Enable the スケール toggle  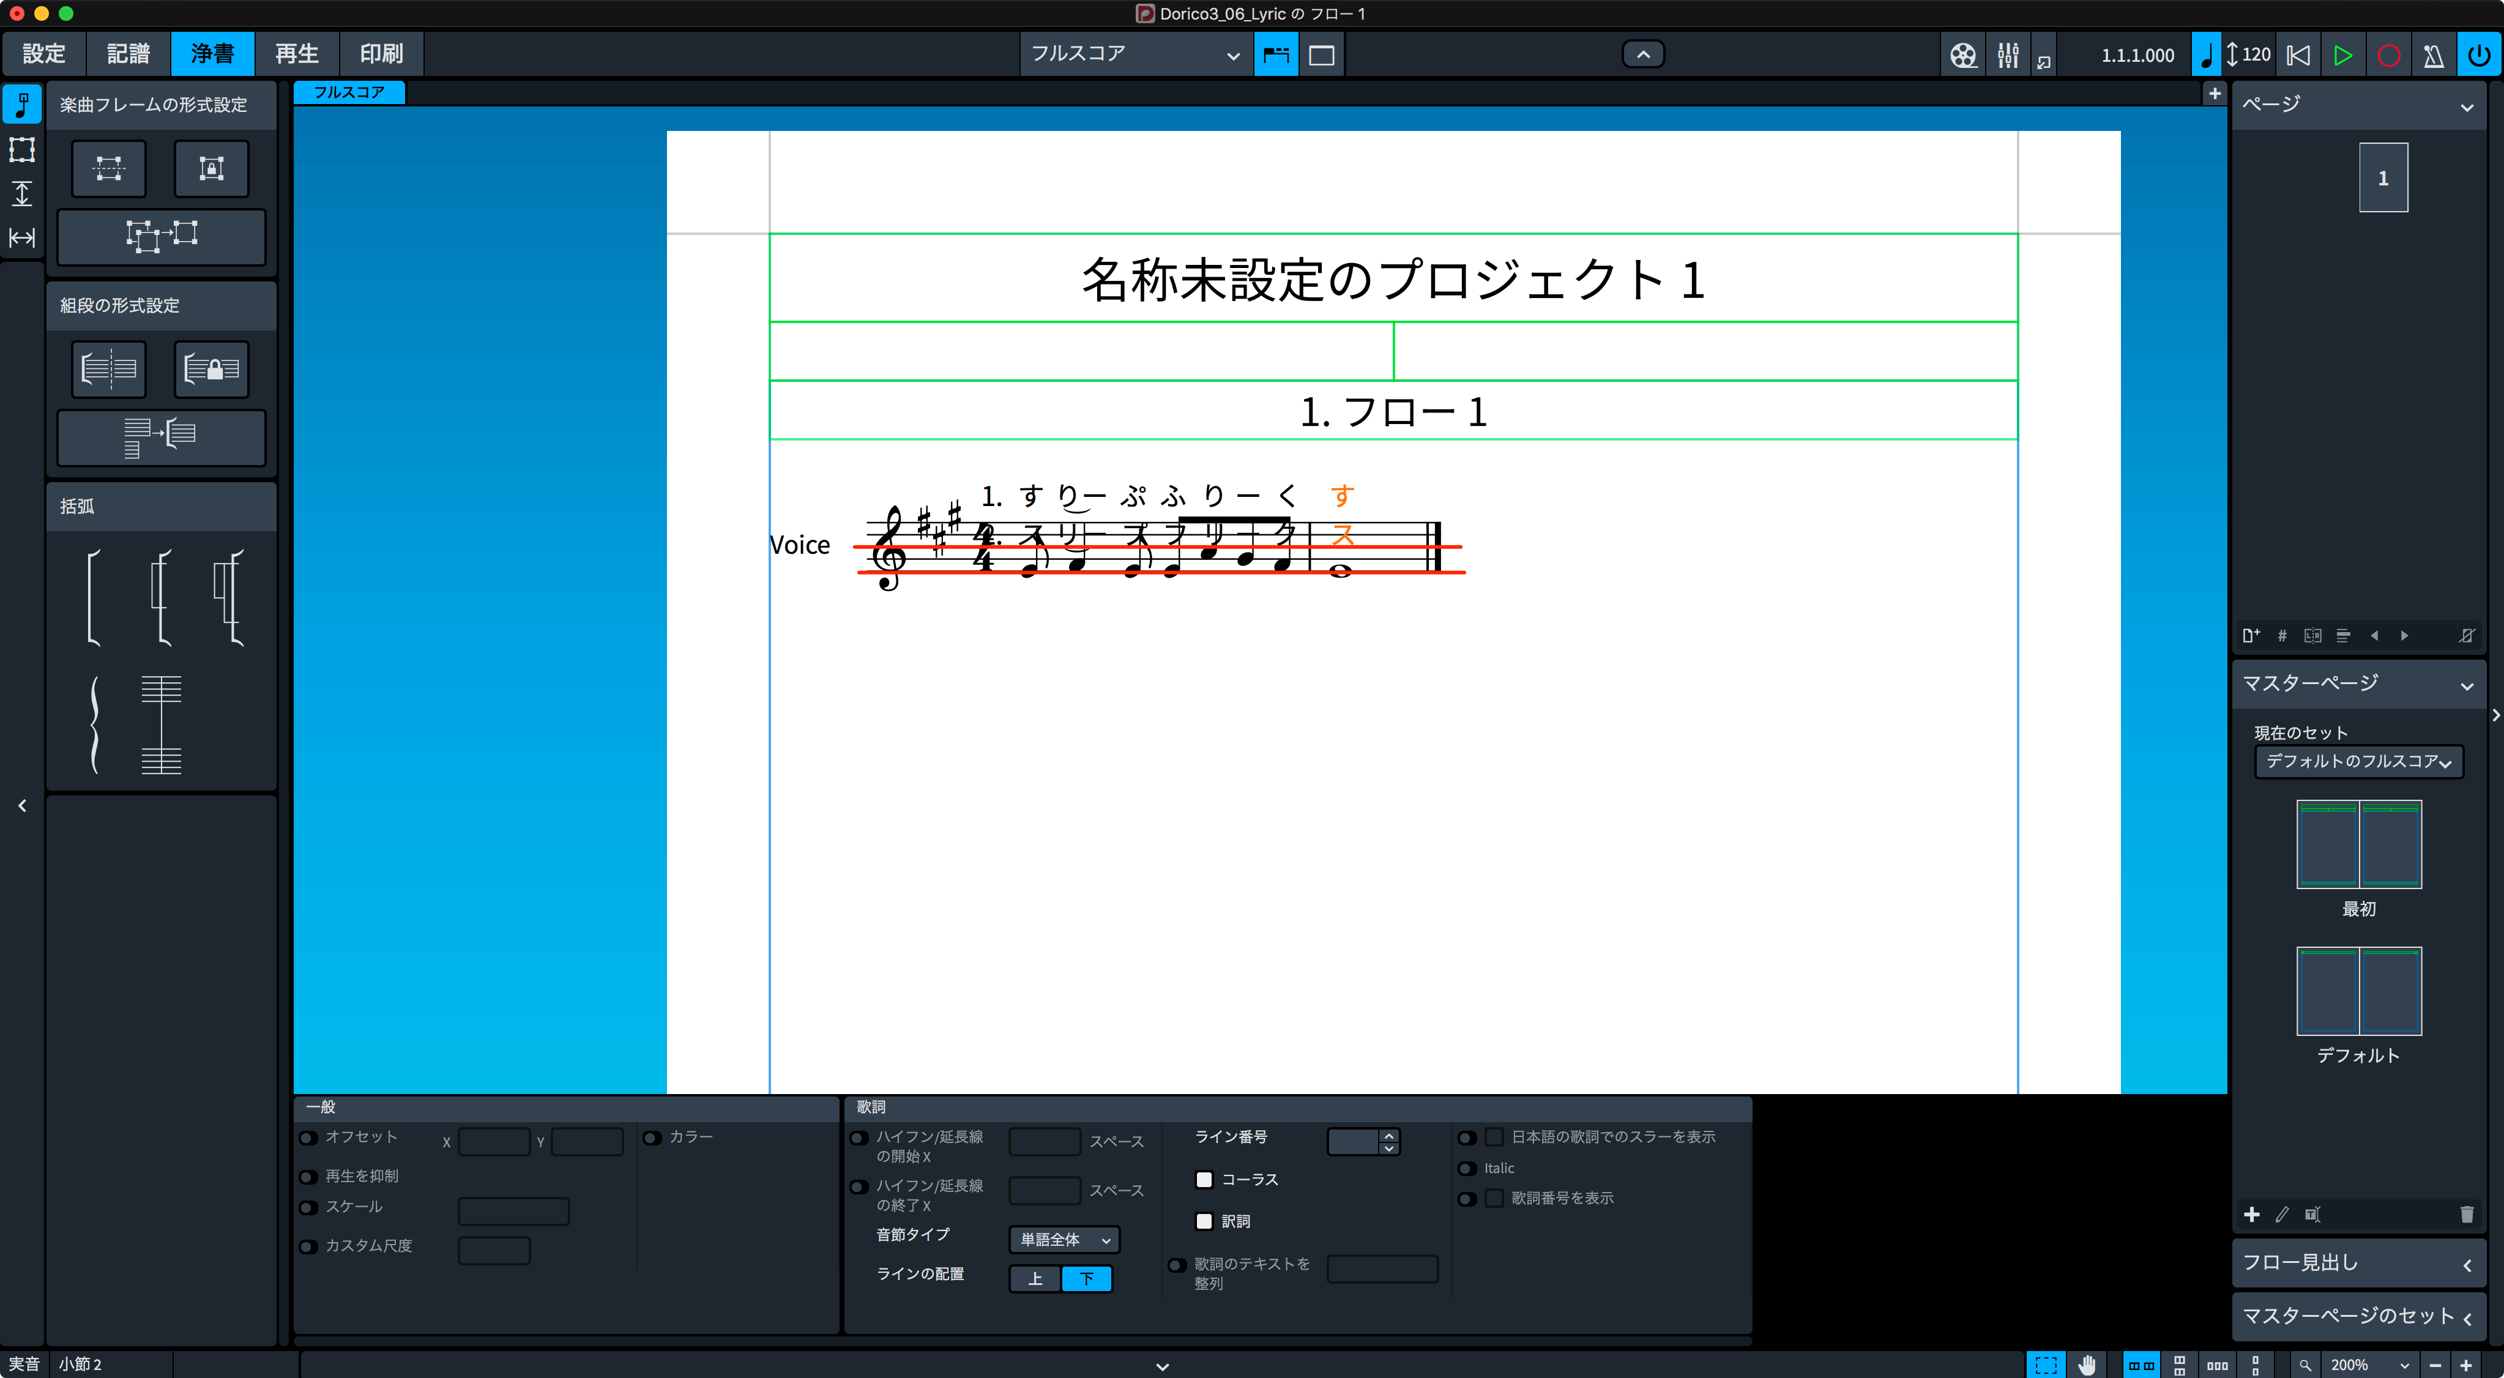(x=308, y=1207)
